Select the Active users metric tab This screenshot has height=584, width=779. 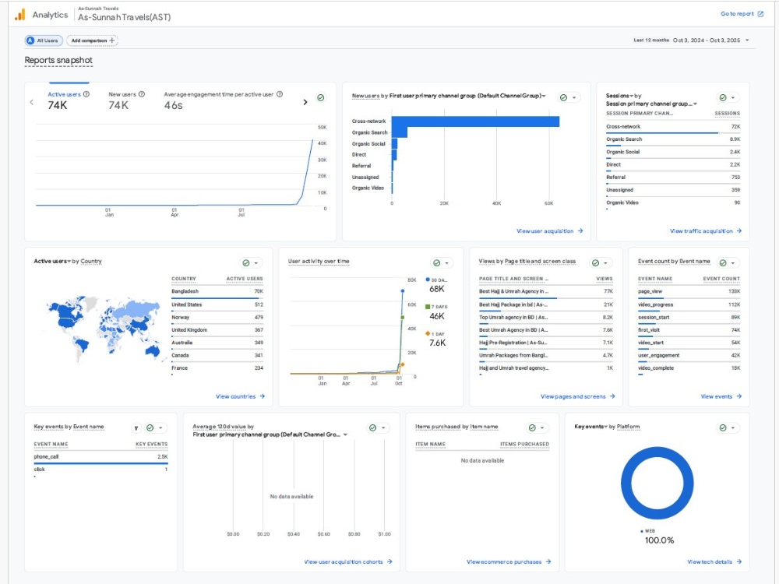tap(68, 100)
